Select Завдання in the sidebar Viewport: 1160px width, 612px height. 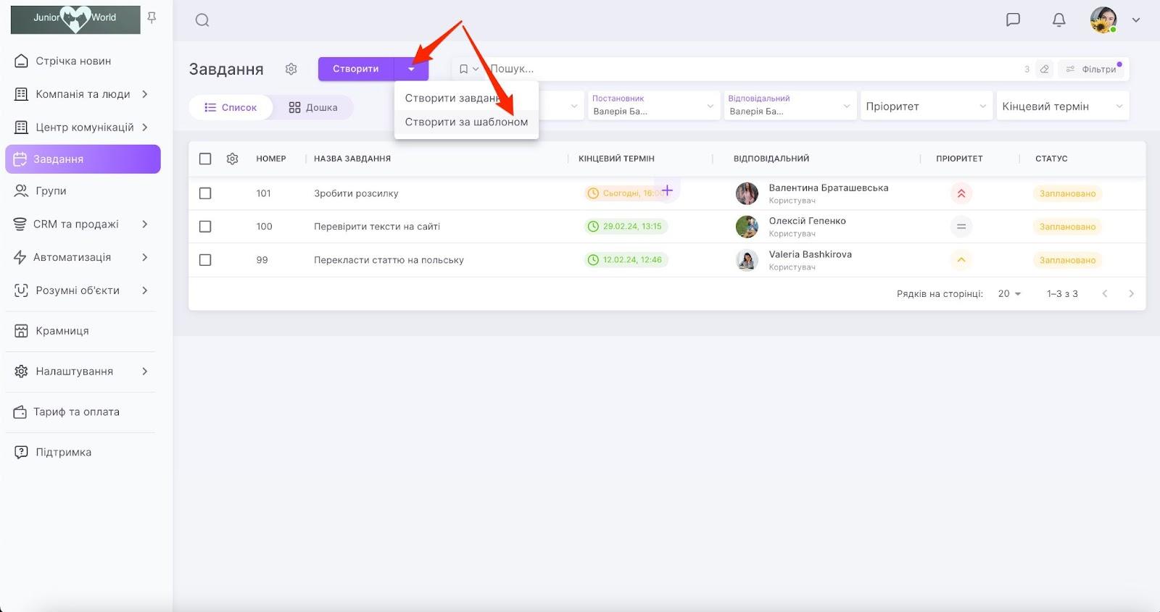point(83,159)
